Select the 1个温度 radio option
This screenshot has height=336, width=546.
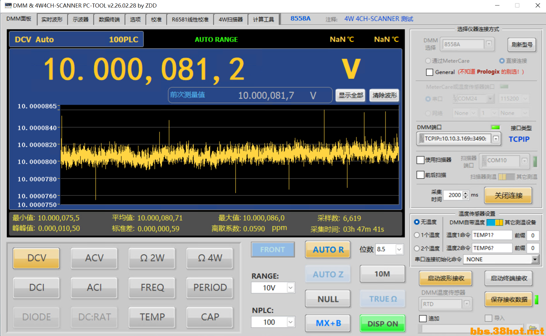417,235
